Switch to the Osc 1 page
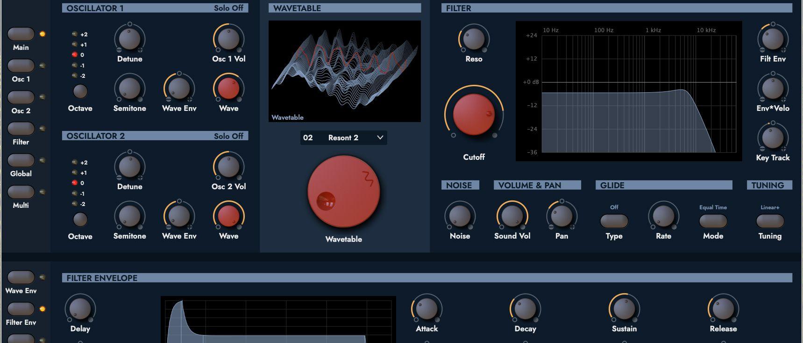Image resolution: width=803 pixels, height=343 pixels. click(x=21, y=66)
